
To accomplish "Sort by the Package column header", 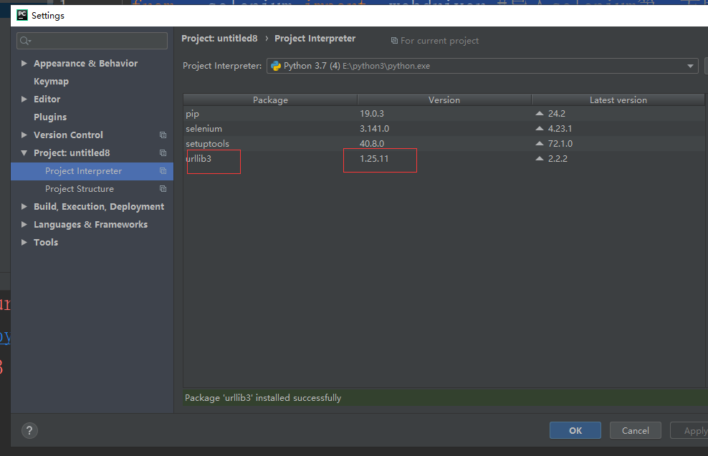I will pyautogui.click(x=270, y=100).
